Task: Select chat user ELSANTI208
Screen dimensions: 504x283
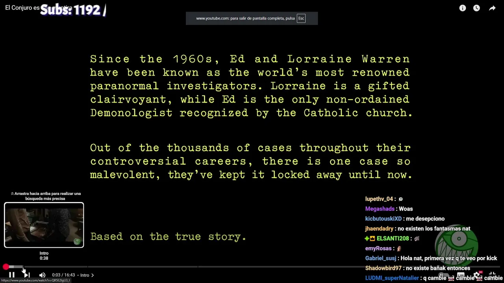Action: [393, 238]
